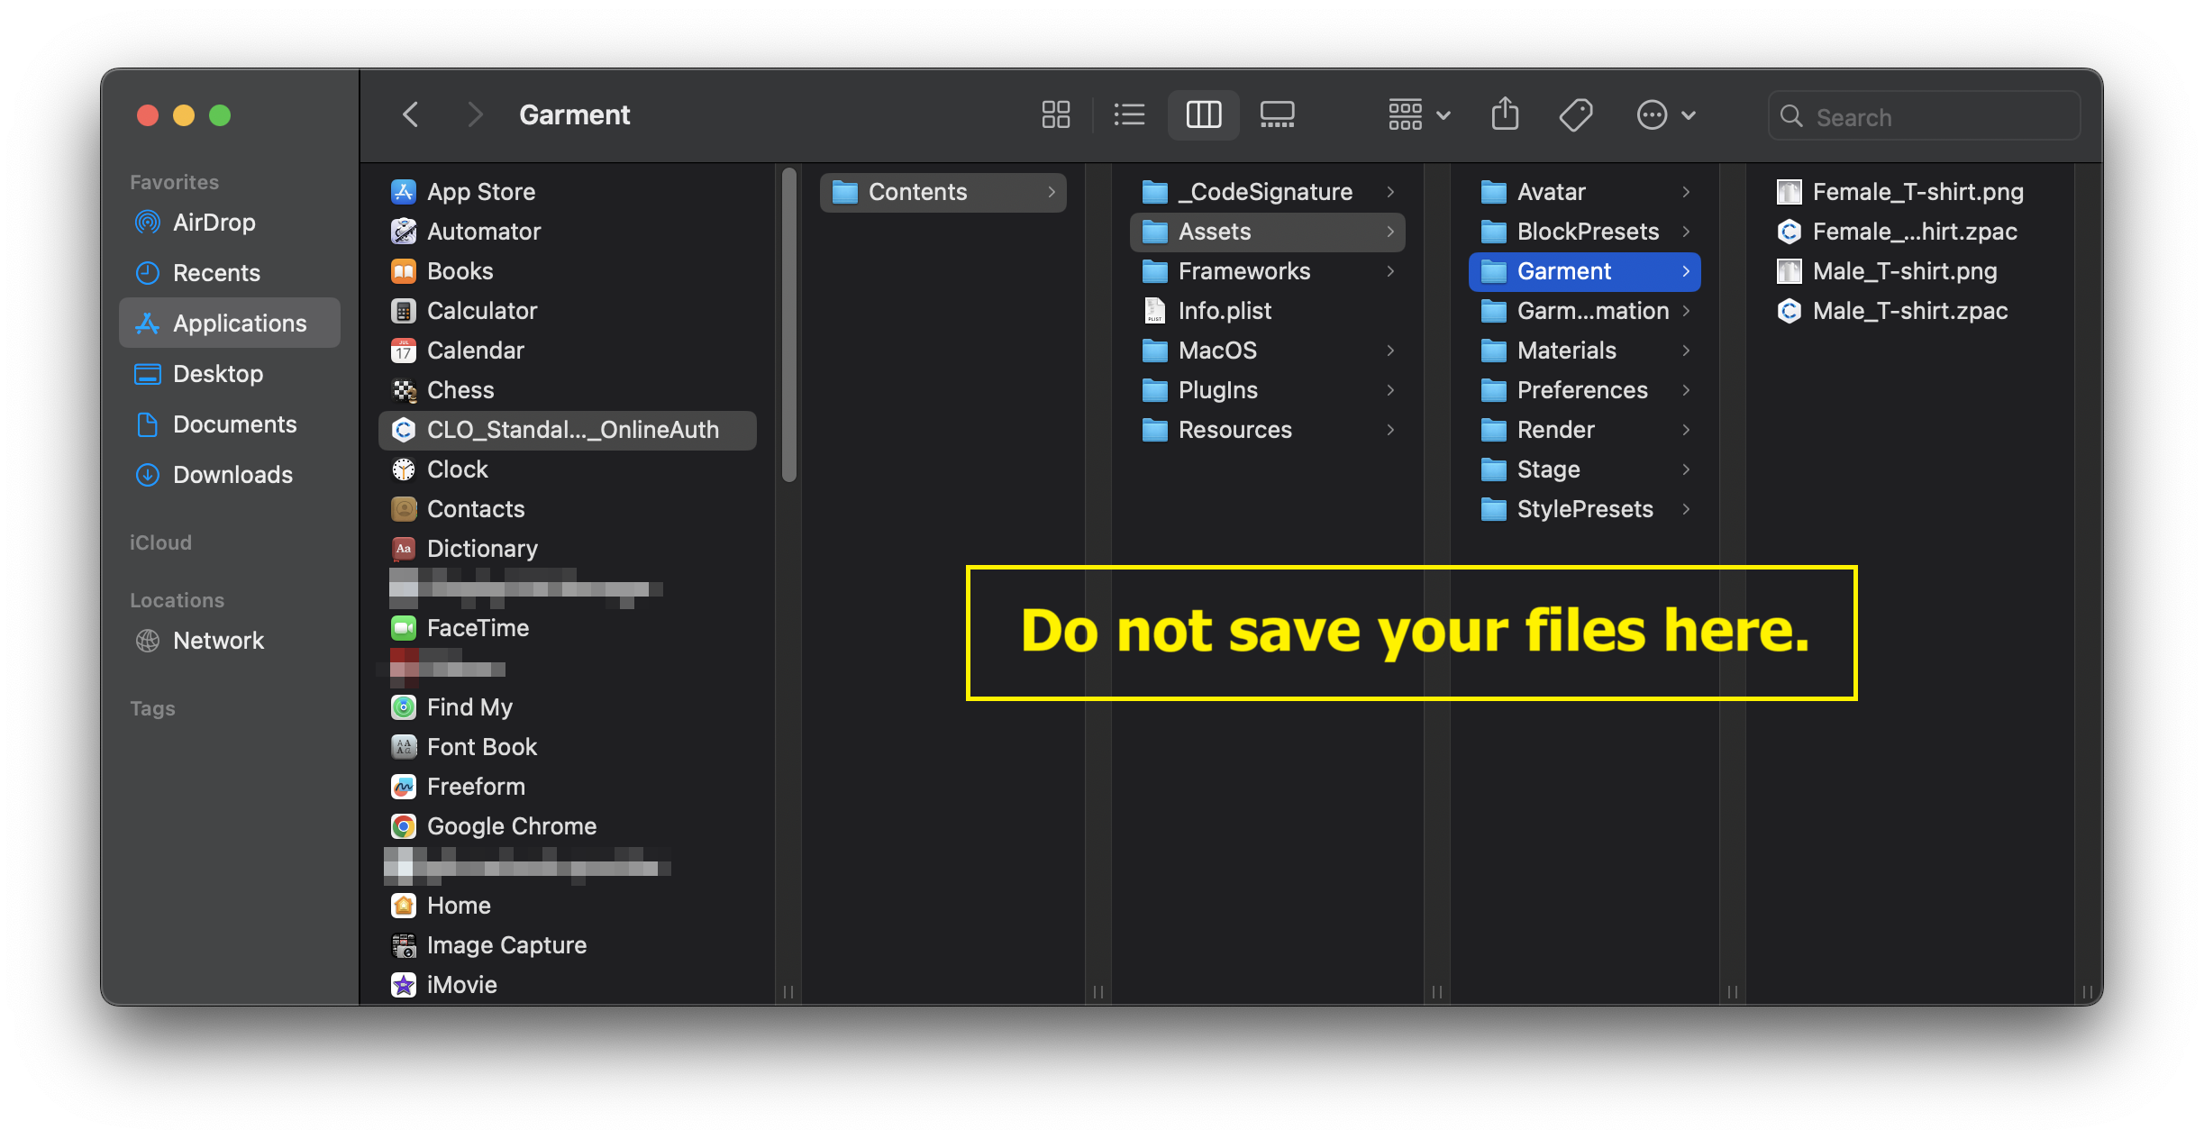Click the Image Capture app icon
The height and width of the screenshot is (1139, 2204).
coord(403,945)
